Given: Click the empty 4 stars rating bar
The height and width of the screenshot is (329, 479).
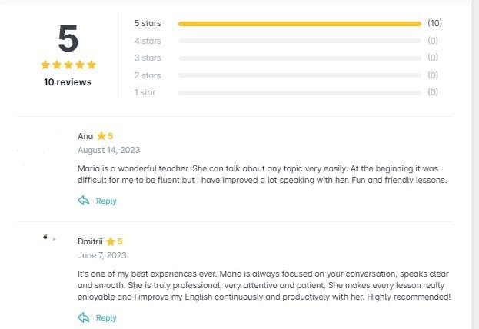Looking at the screenshot, I should pyautogui.click(x=299, y=41).
